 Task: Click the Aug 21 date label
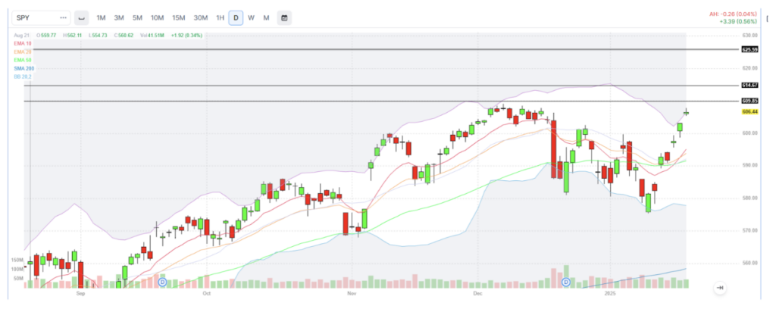pyautogui.click(x=21, y=35)
